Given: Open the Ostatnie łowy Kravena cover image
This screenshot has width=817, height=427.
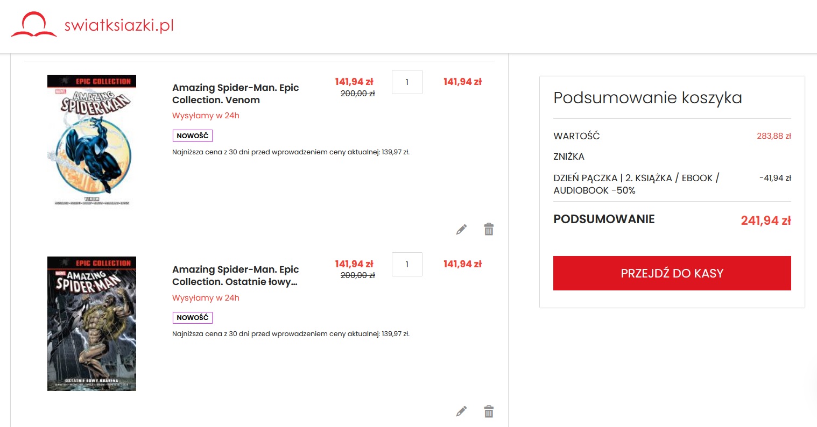Looking at the screenshot, I should pos(91,323).
